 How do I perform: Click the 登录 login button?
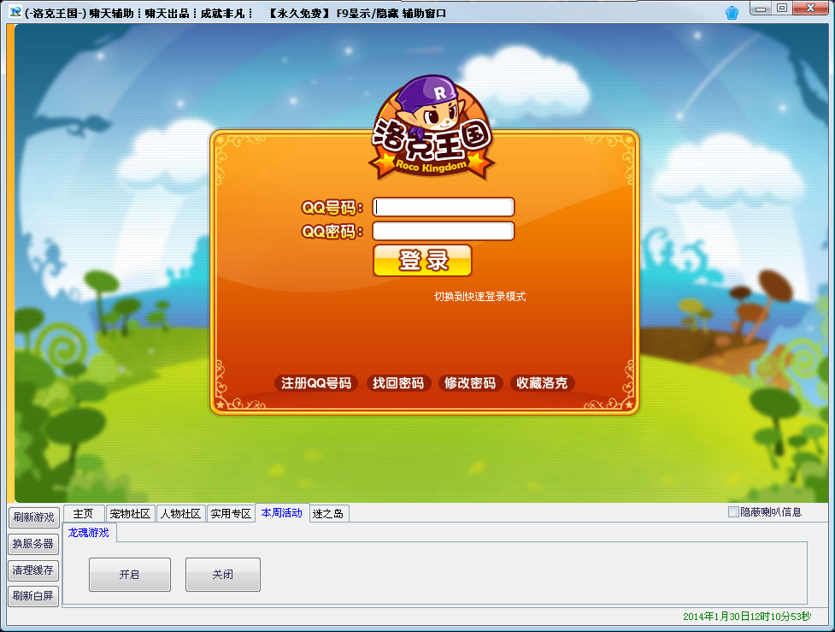tap(422, 261)
